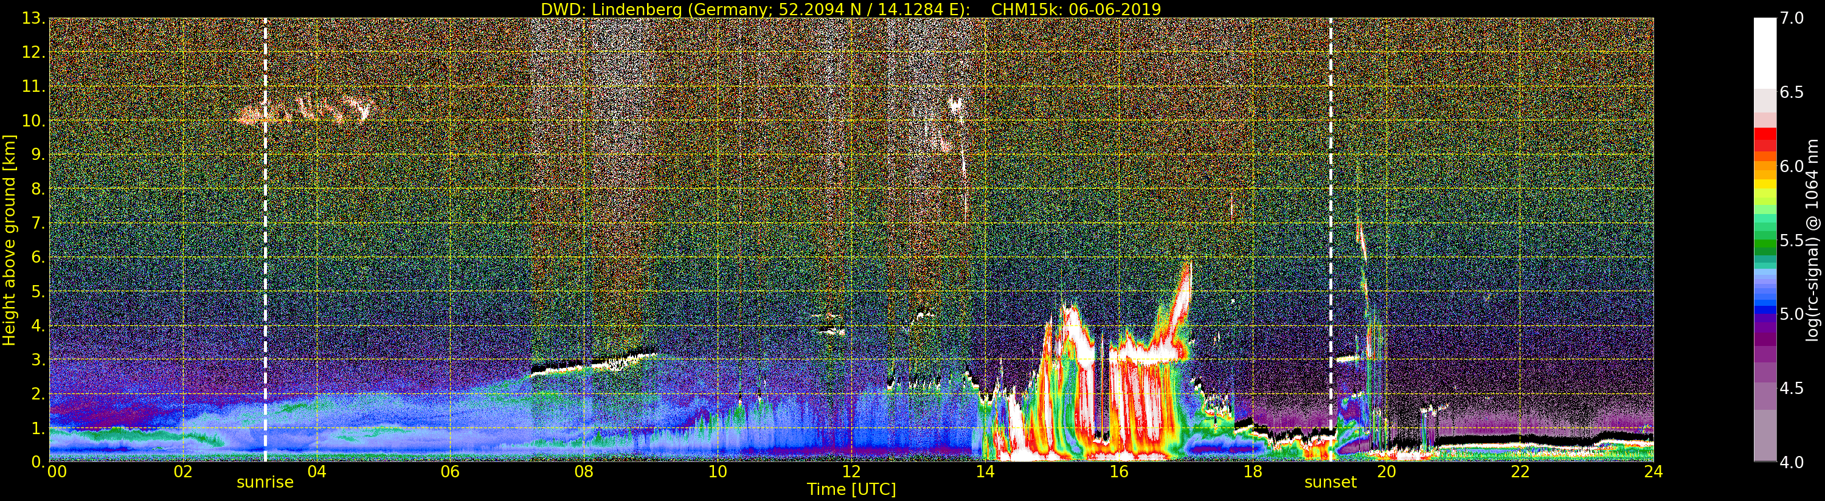Click the 06 tick on the time axis
The height and width of the screenshot is (501, 1825).
[x=450, y=472]
